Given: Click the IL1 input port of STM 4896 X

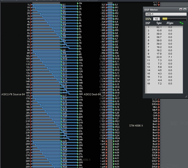Looking at the screenshot, I should [114, 5].
